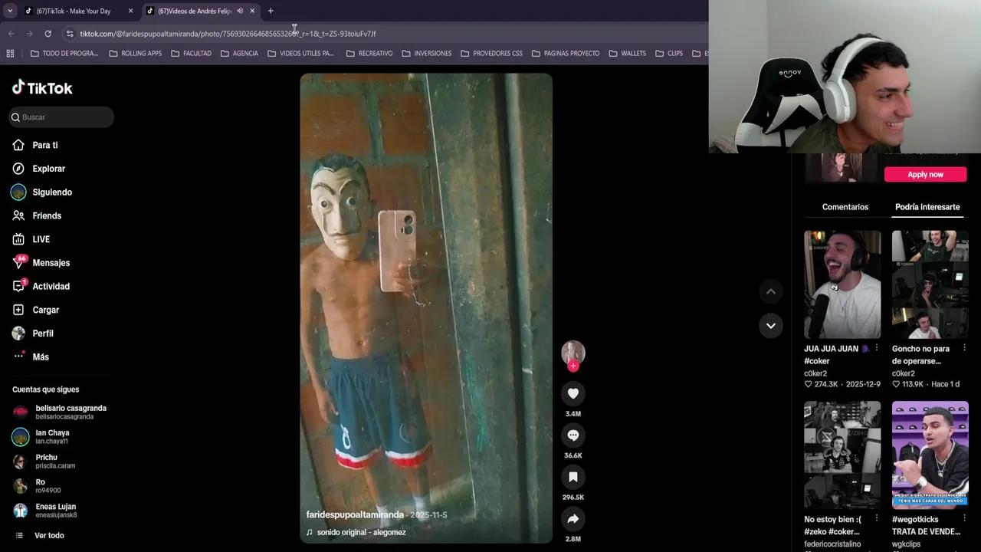The image size is (981, 552).
Task: Go to next video with down chevron
Action: click(771, 326)
